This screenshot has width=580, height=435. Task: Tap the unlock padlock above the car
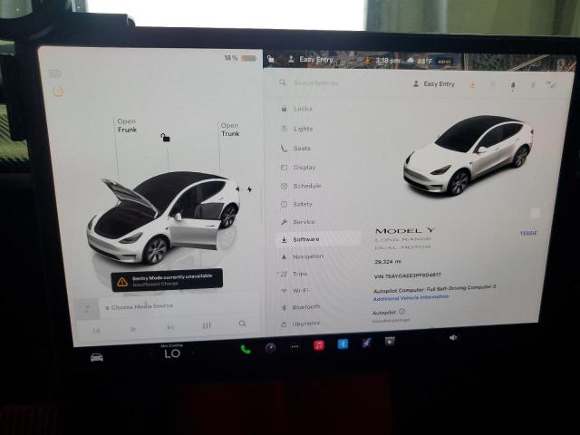[x=165, y=138]
